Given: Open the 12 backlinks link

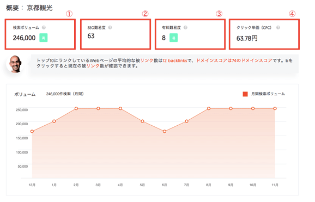Looking at the screenshot, I should pyautogui.click(x=175, y=60).
